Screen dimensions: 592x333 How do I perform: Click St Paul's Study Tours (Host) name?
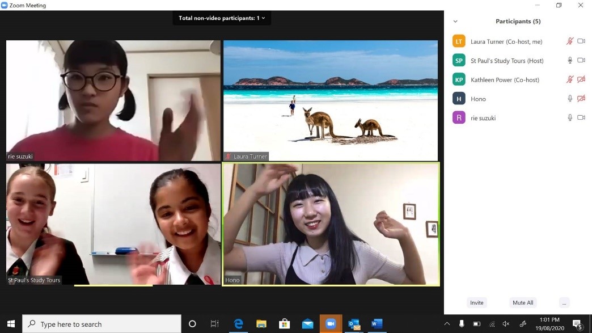[507, 61]
